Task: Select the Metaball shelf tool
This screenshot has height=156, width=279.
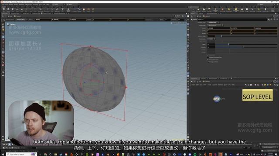Action: (79, 10)
